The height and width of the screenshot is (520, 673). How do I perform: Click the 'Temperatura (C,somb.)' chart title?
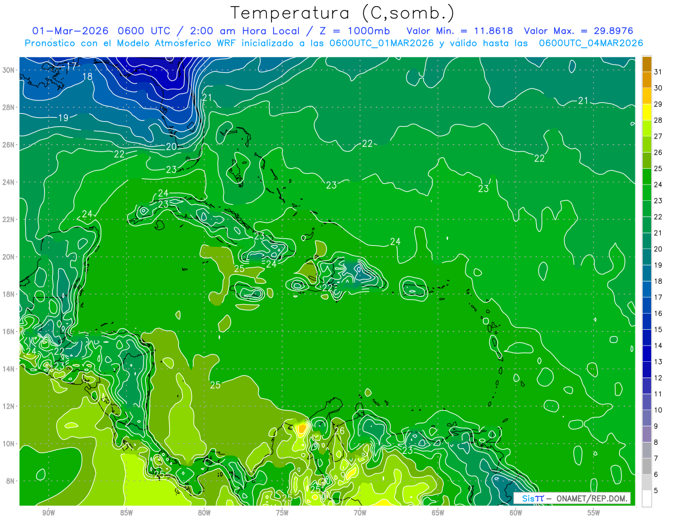343,12
